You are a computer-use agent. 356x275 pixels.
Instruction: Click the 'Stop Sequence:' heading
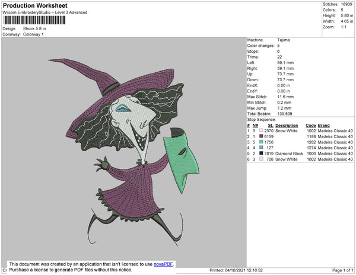[261, 120]
